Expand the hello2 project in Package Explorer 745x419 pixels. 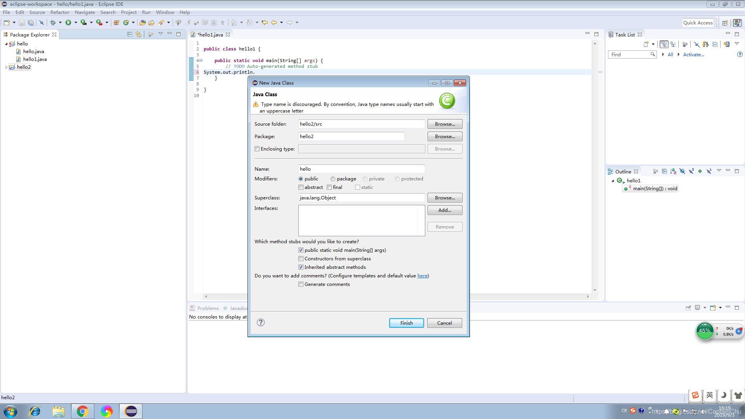point(6,67)
